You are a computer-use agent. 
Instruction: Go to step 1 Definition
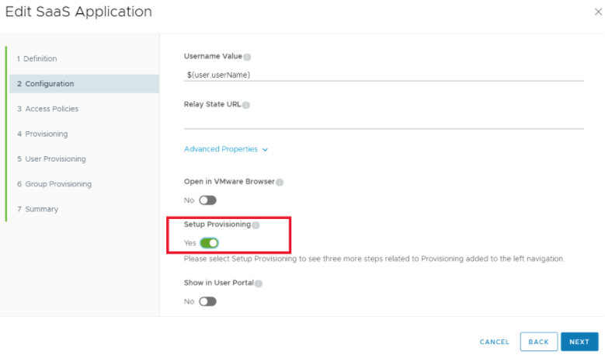point(37,59)
